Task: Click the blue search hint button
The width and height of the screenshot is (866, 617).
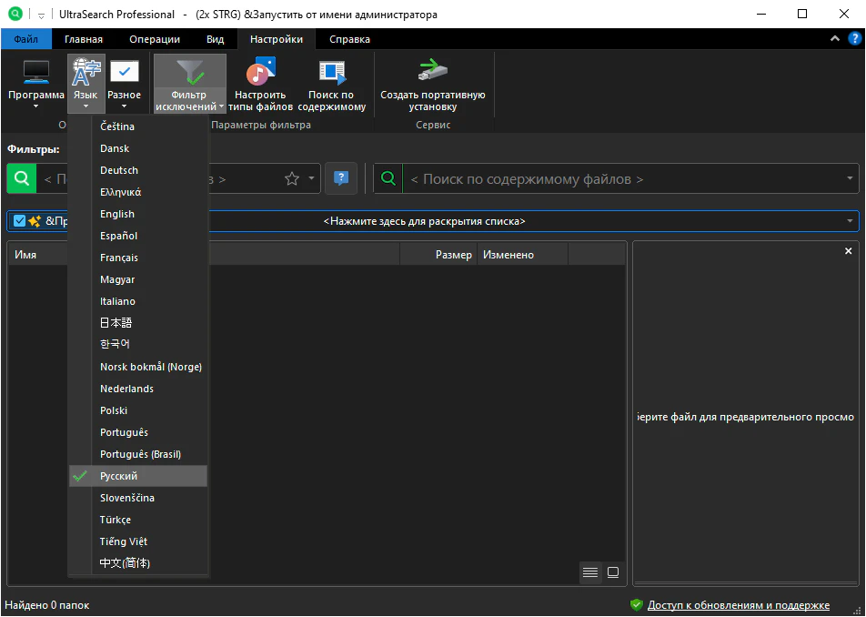Action: click(x=341, y=179)
